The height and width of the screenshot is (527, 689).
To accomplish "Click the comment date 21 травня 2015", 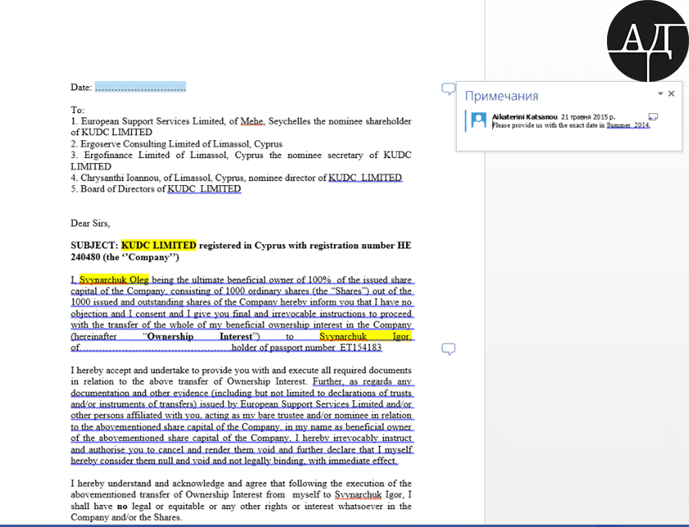I will (x=588, y=117).
